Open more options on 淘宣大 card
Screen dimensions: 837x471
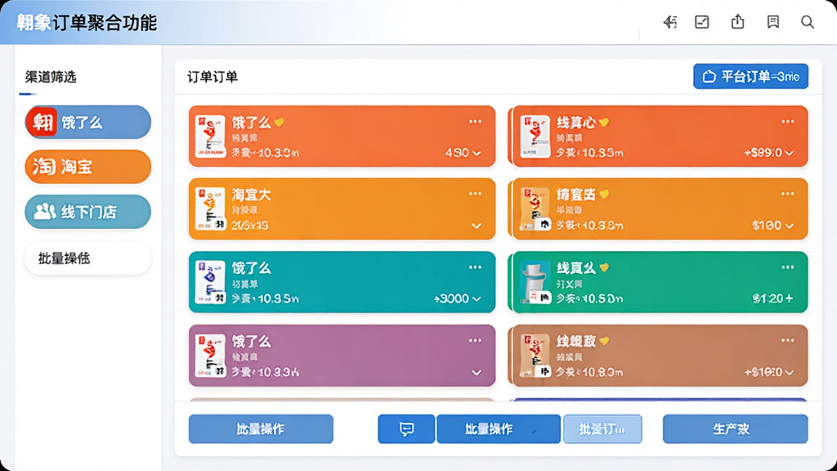[475, 194]
